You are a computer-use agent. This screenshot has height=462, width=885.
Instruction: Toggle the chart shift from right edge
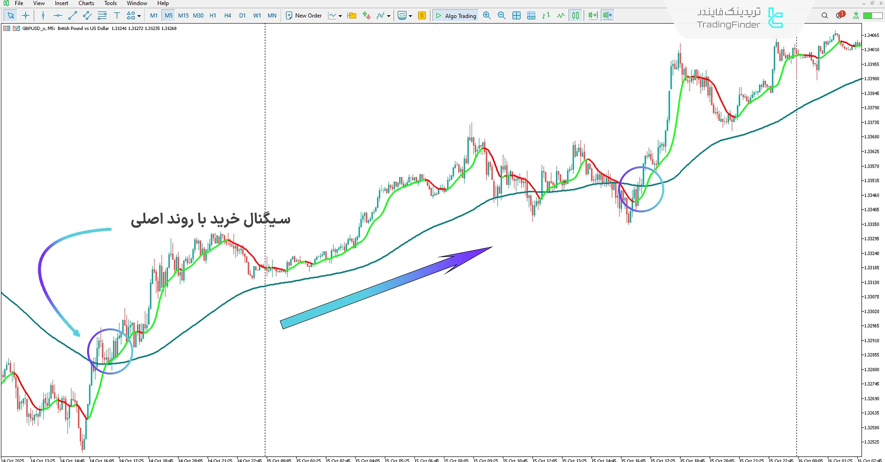coord(608,15)
